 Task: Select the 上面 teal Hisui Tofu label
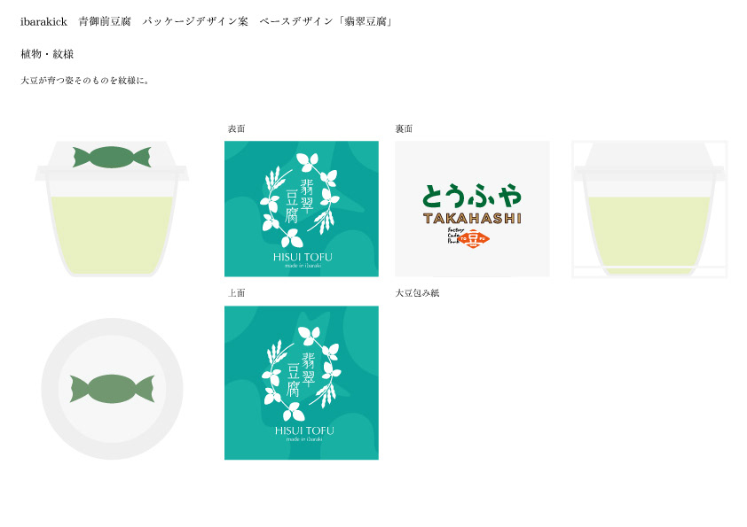(302, 383)
